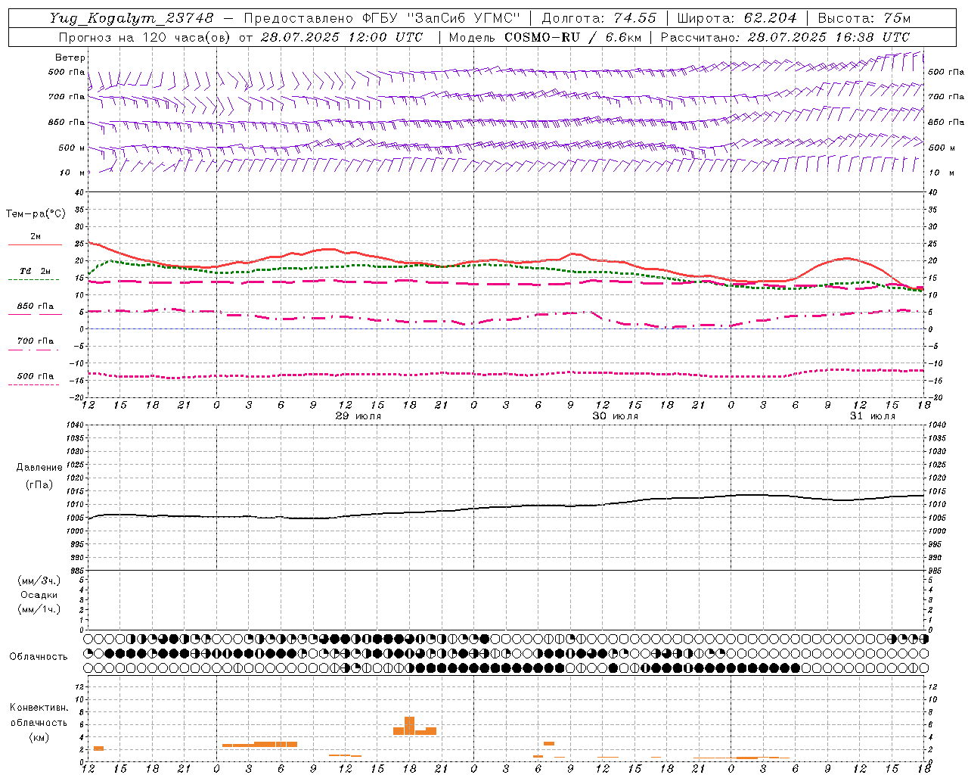Click the solid red 2м legend line sample
Screen dimensions: 968x775
[x=35, y=245]
